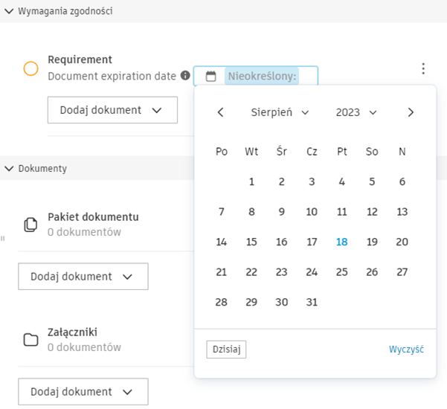
Task: Click the previous month arrow in calendar
Action: [x=220, y=112]
